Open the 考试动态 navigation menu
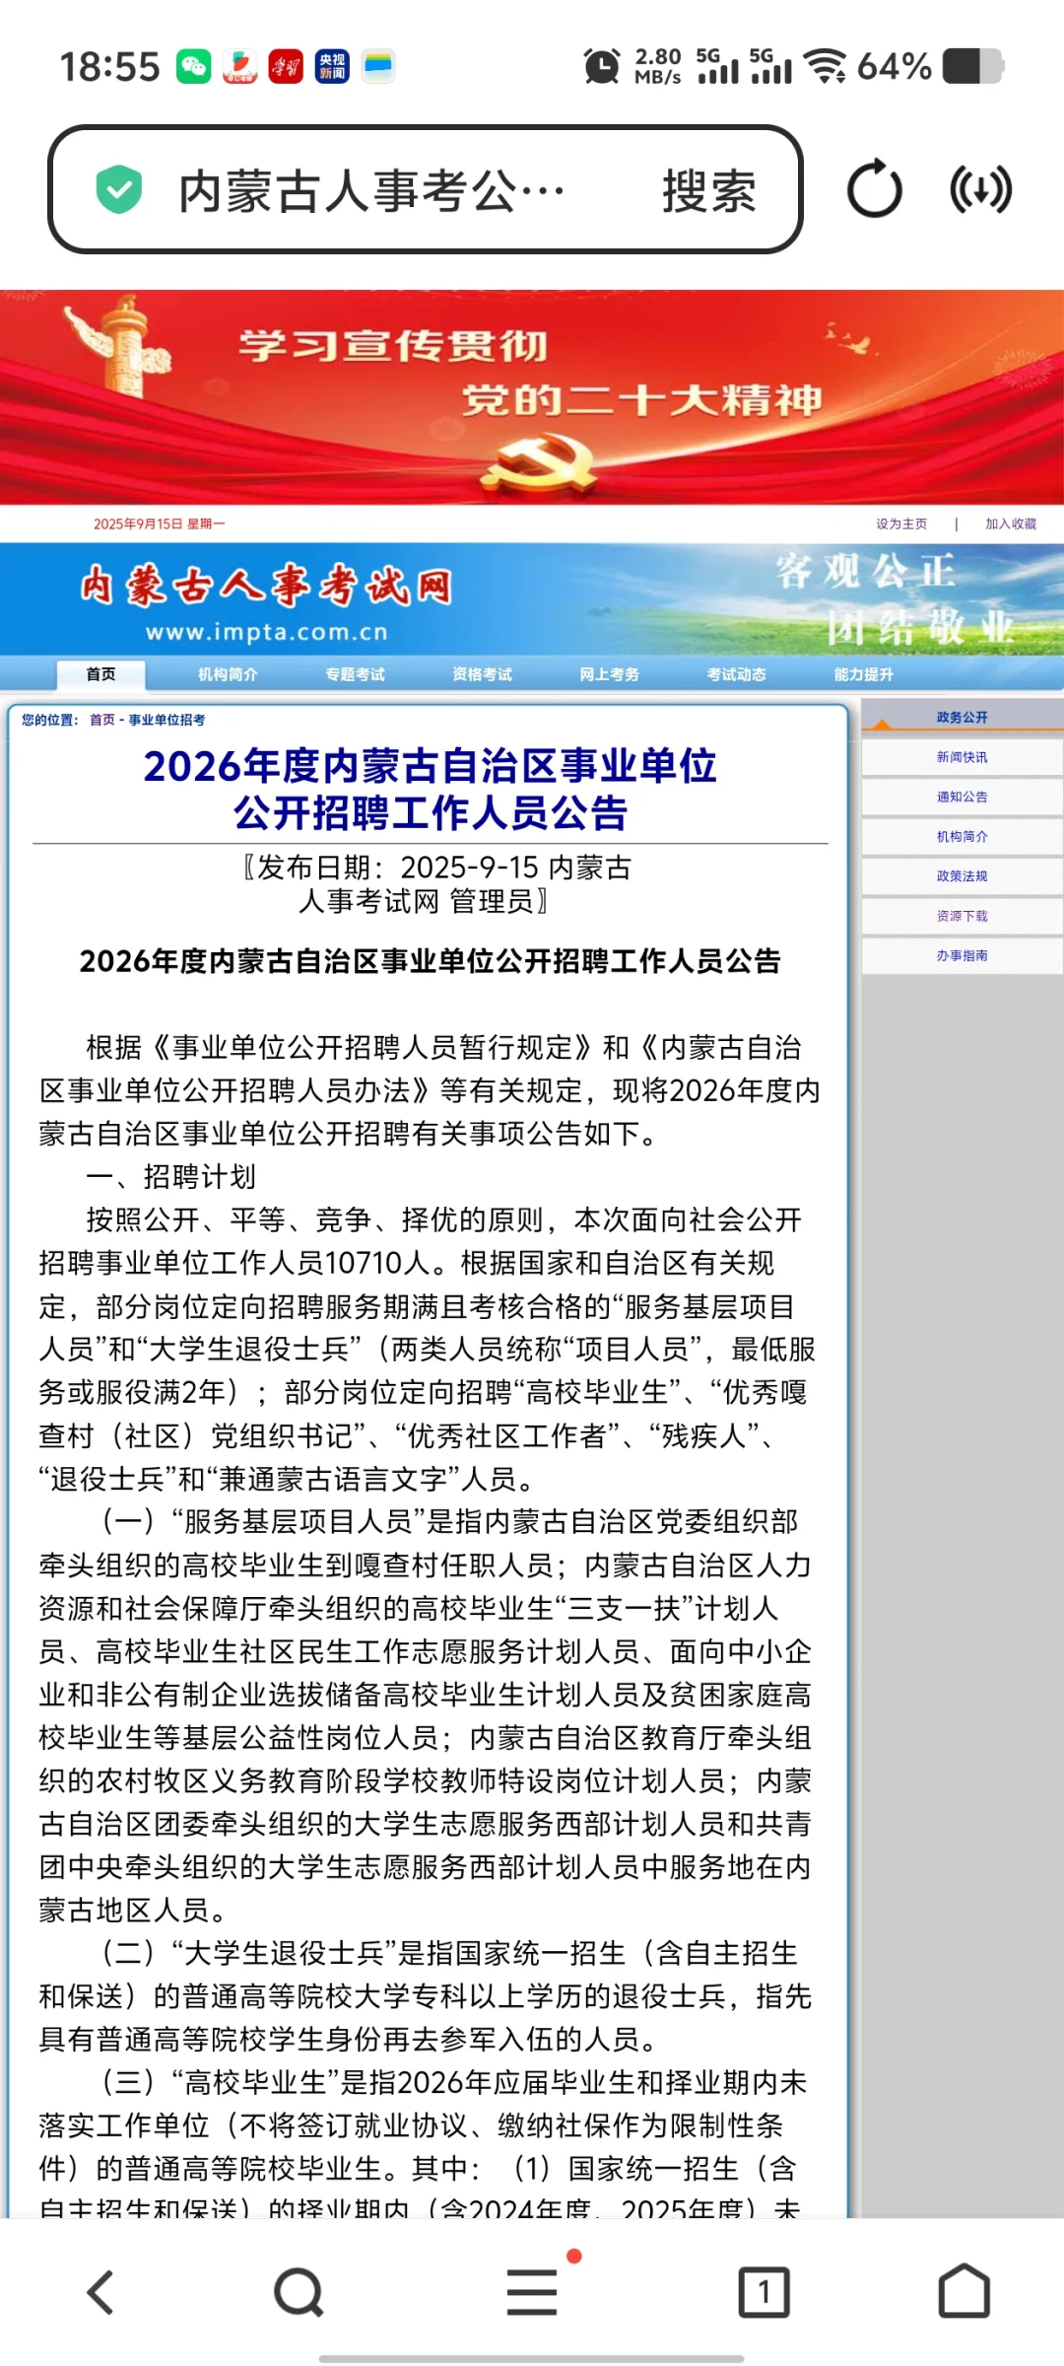This screenshot has width=1064, height=2366. pyautogui.click(x=736, y=674)
